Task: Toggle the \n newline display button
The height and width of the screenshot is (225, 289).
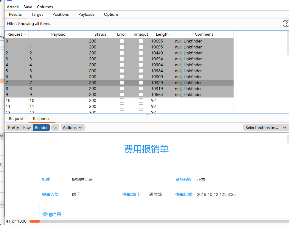Action: tap(55, 128)
